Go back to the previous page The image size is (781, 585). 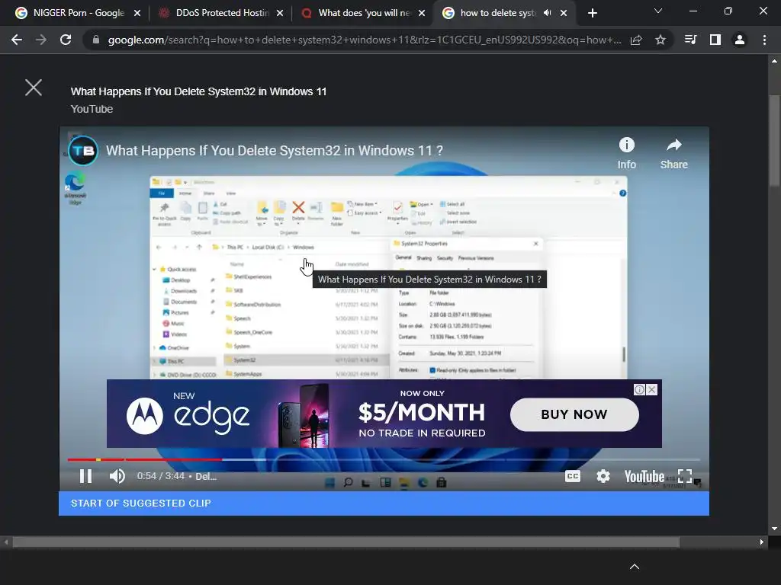click(17, 40)
